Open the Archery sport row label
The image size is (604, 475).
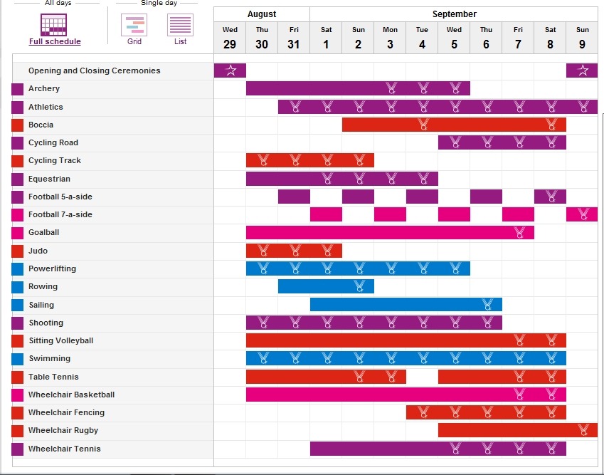coord(44,88)
